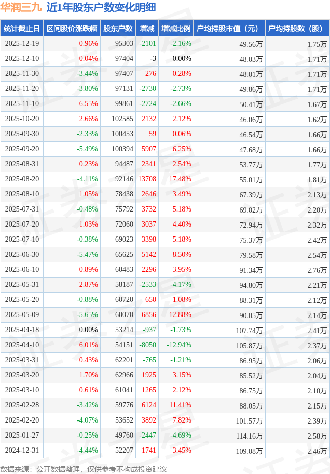
Task: Click the 6.55% price change cell
Action: click(x=88, y=104)
